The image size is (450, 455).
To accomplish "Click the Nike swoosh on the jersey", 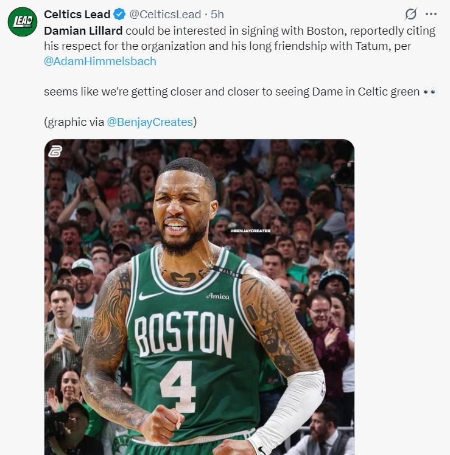I will [x=150, y=296].
